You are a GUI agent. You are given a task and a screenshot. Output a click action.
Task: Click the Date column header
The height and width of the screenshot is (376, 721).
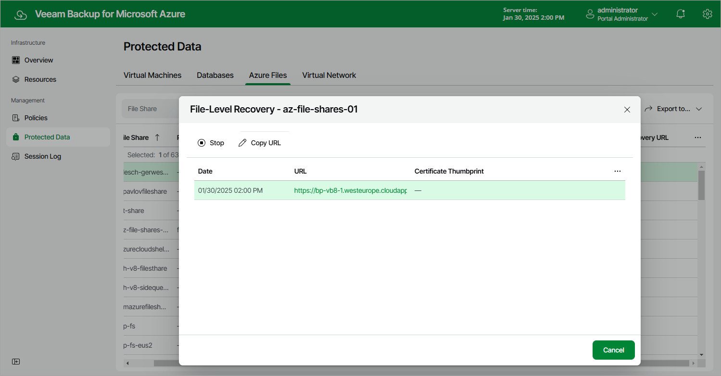(205, 171)
